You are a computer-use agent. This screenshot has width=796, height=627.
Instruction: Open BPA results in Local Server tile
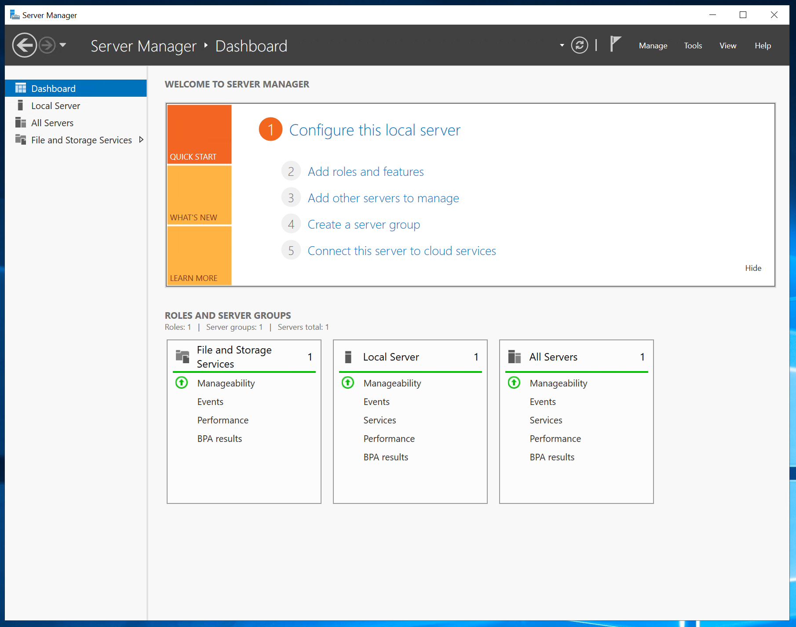click(386, 457)
